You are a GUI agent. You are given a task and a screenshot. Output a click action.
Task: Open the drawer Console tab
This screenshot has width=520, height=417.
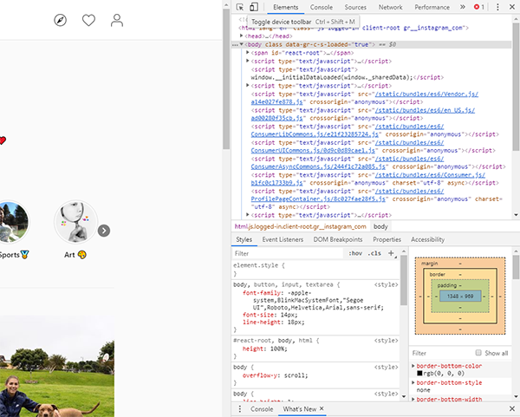pos(262,409)
